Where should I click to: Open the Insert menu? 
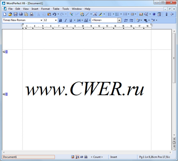tap(35, 9)
